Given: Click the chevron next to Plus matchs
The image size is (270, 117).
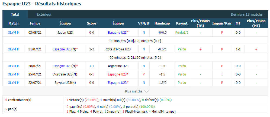Looking at the screenshot, I should [x=146, y=91].
